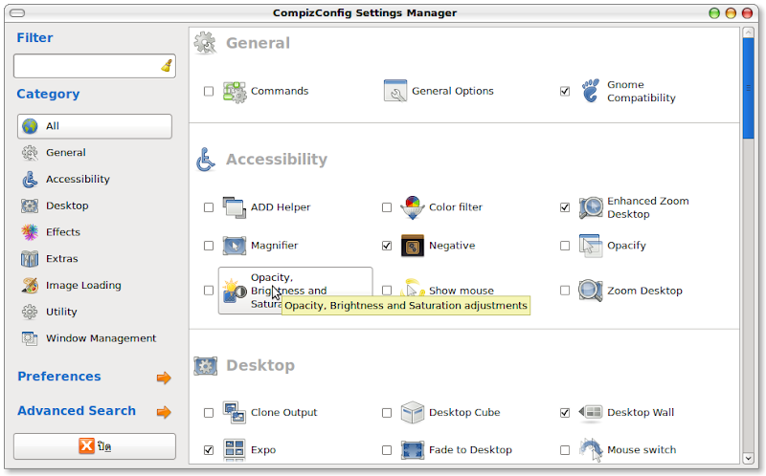Open the General Options plugin icon
Viewport: 766px width, 476px height.
(395, 91)
